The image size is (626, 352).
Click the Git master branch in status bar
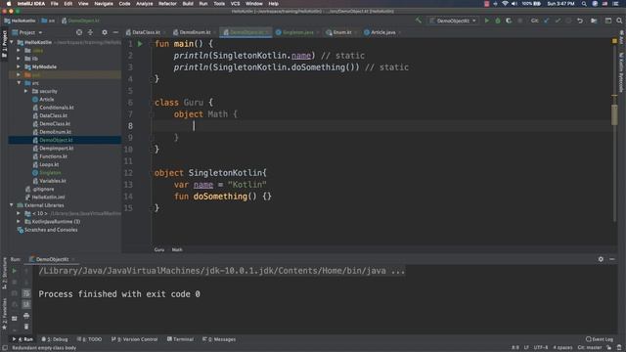(x=589, y=348)
